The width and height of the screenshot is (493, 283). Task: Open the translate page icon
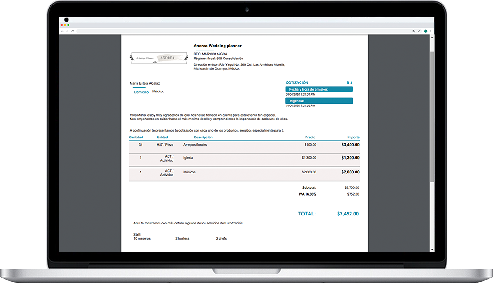[x=414, y=31]
